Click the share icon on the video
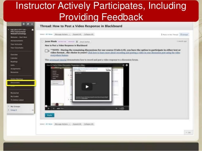Viewport: 202px width, 151px height. pyautogui.click(x=123, y=65)
